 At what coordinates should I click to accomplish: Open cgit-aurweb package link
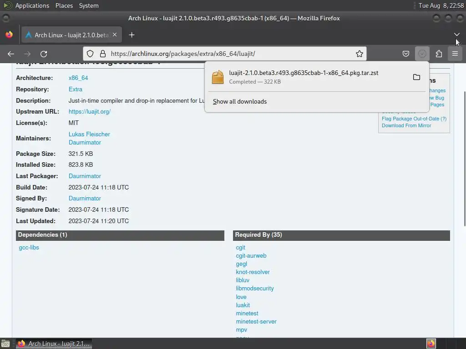[x=251, y=255]
